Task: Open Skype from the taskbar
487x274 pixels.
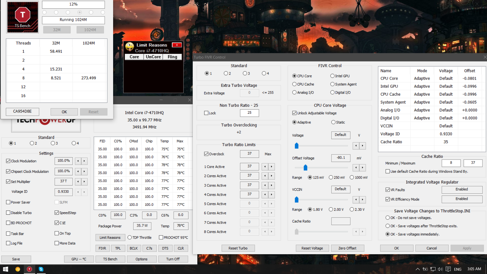Action: 41,269
